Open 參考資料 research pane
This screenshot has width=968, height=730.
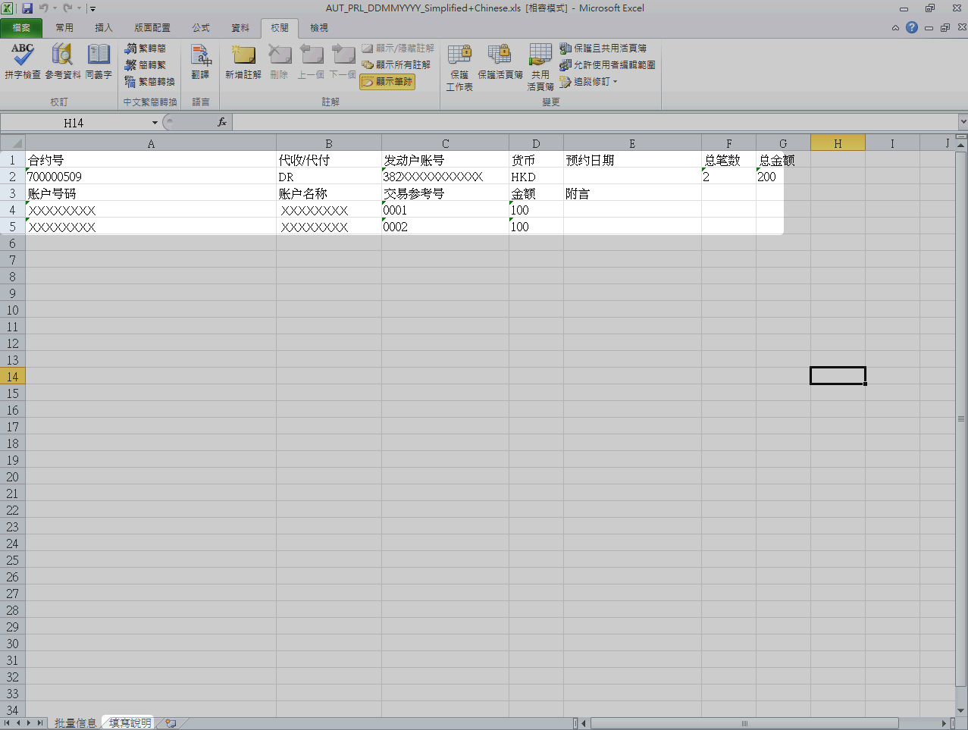(x=62, y=61)
